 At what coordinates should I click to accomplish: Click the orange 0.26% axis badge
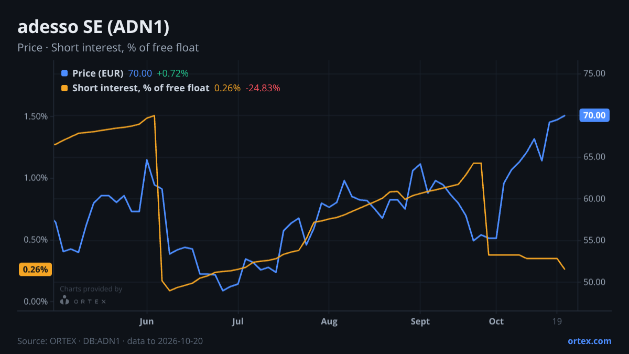click(x=36, y=270)
